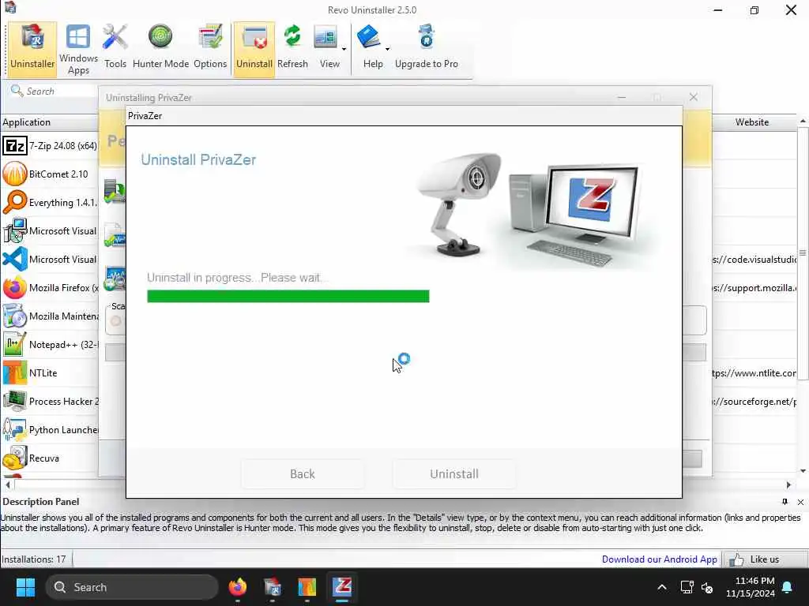Select the Python Launcher icon
This screenshot has width=809, height=606.
click(14, 430)
